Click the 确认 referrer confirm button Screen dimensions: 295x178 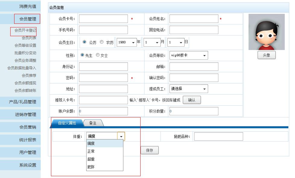pyautogui.click(x=192, y=100)
